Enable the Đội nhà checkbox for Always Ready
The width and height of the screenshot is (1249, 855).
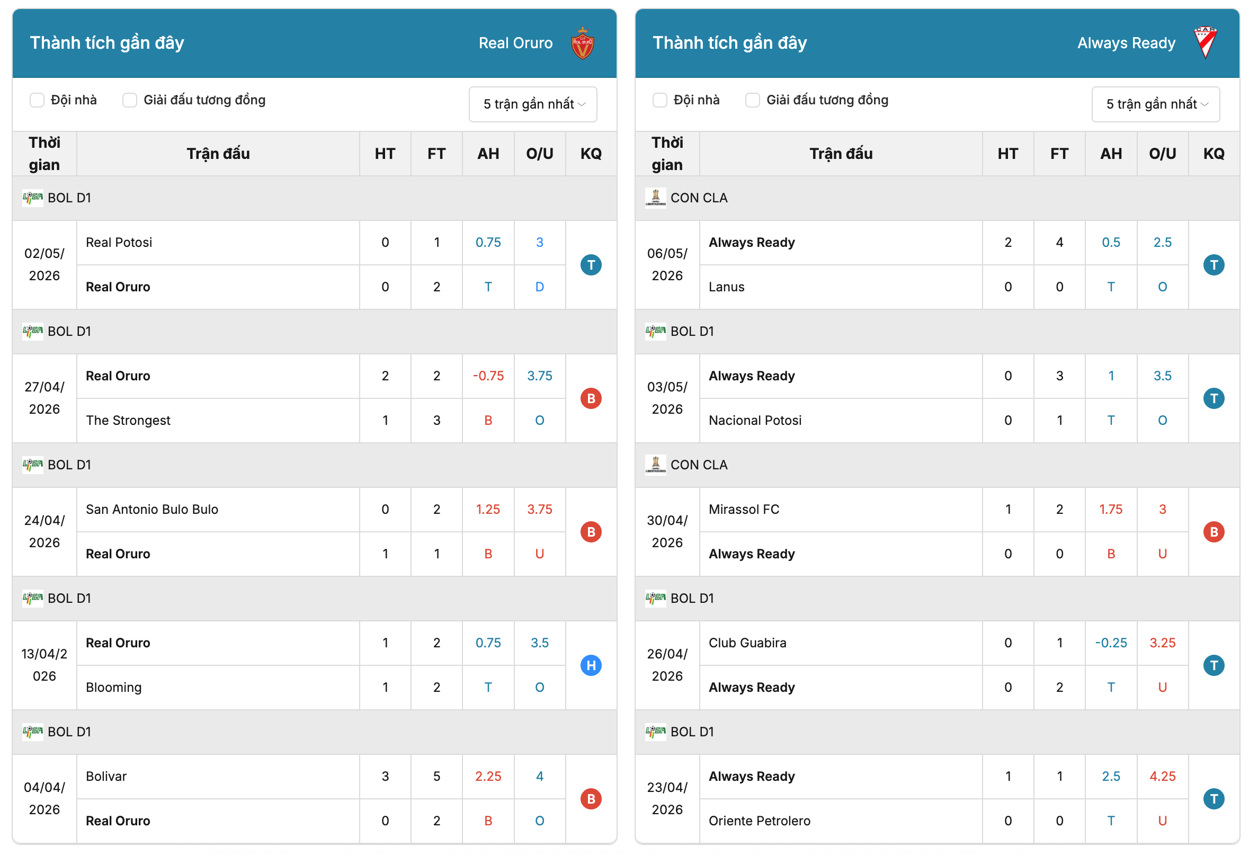[660, 100]
